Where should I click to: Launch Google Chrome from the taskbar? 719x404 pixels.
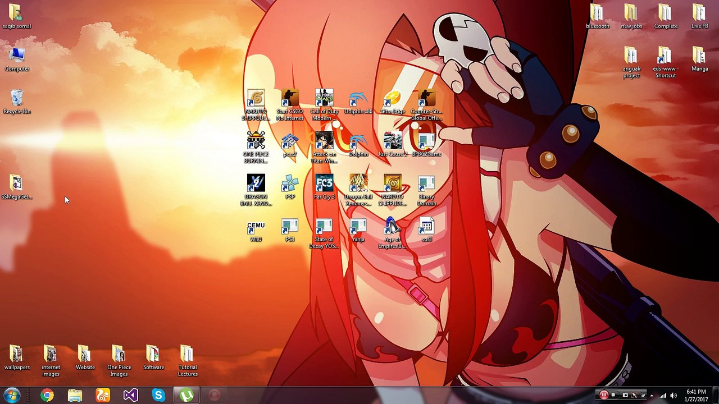pyautogui.click(x=47, y=396)
